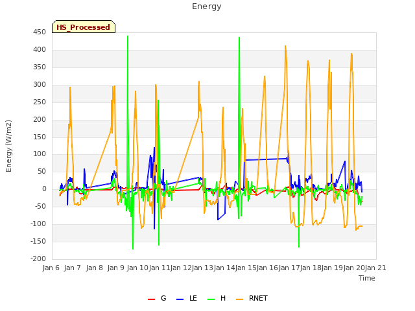The width and height of the screenshot is (415, 311).
Task: Click the 350 y-axis tick label
Action: [40, 67]
